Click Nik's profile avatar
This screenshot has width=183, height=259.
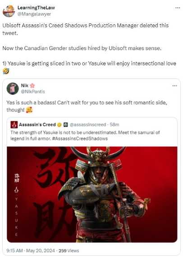(x=13, y=88)
